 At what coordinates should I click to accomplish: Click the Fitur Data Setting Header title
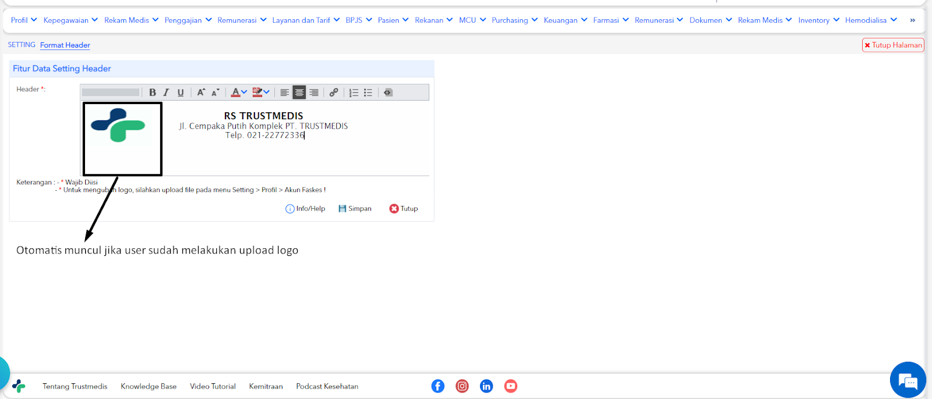tap(62, 69)
